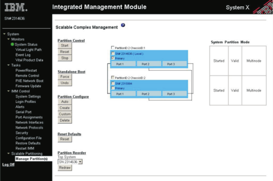Check the PartitionID:2 ChassisID:2 checkbox
The image size is (273, 181).
(x=113, y=77)
